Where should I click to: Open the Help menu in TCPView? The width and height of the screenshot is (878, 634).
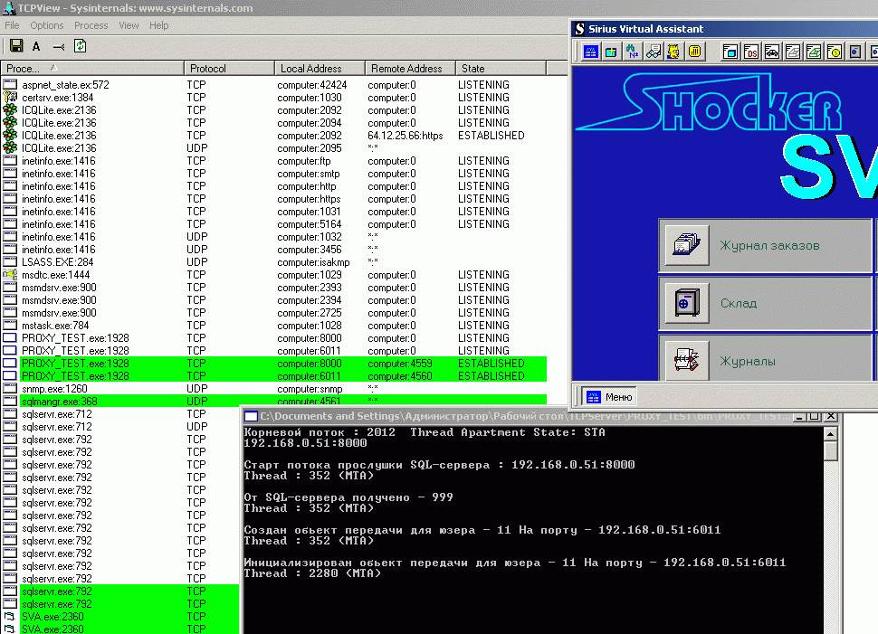click(158, 25)
